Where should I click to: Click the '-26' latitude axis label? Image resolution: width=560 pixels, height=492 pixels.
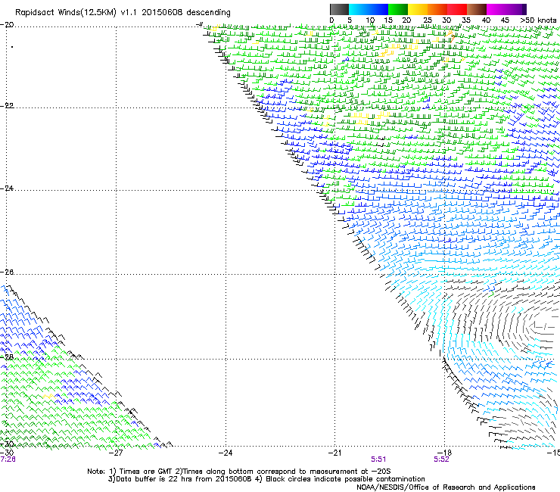coord(7,272)
